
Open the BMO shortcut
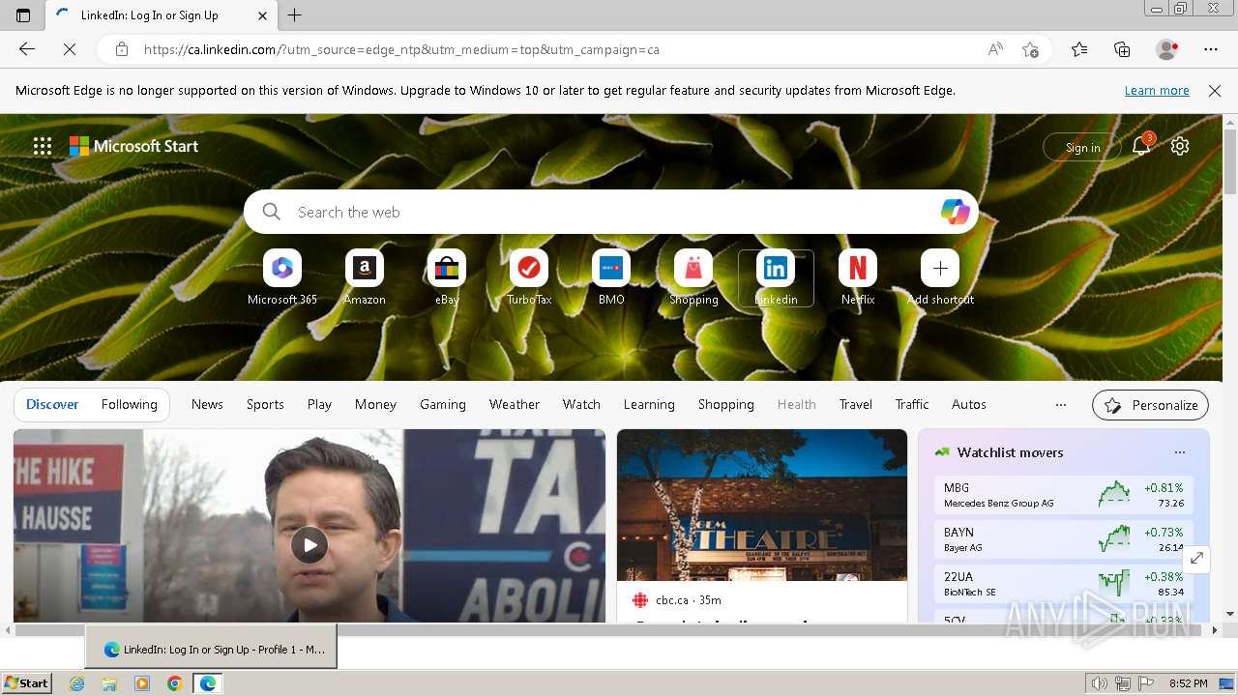(611, 278)
